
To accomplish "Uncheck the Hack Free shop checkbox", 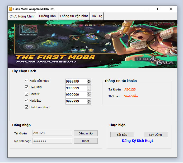I will pos(26,107).
